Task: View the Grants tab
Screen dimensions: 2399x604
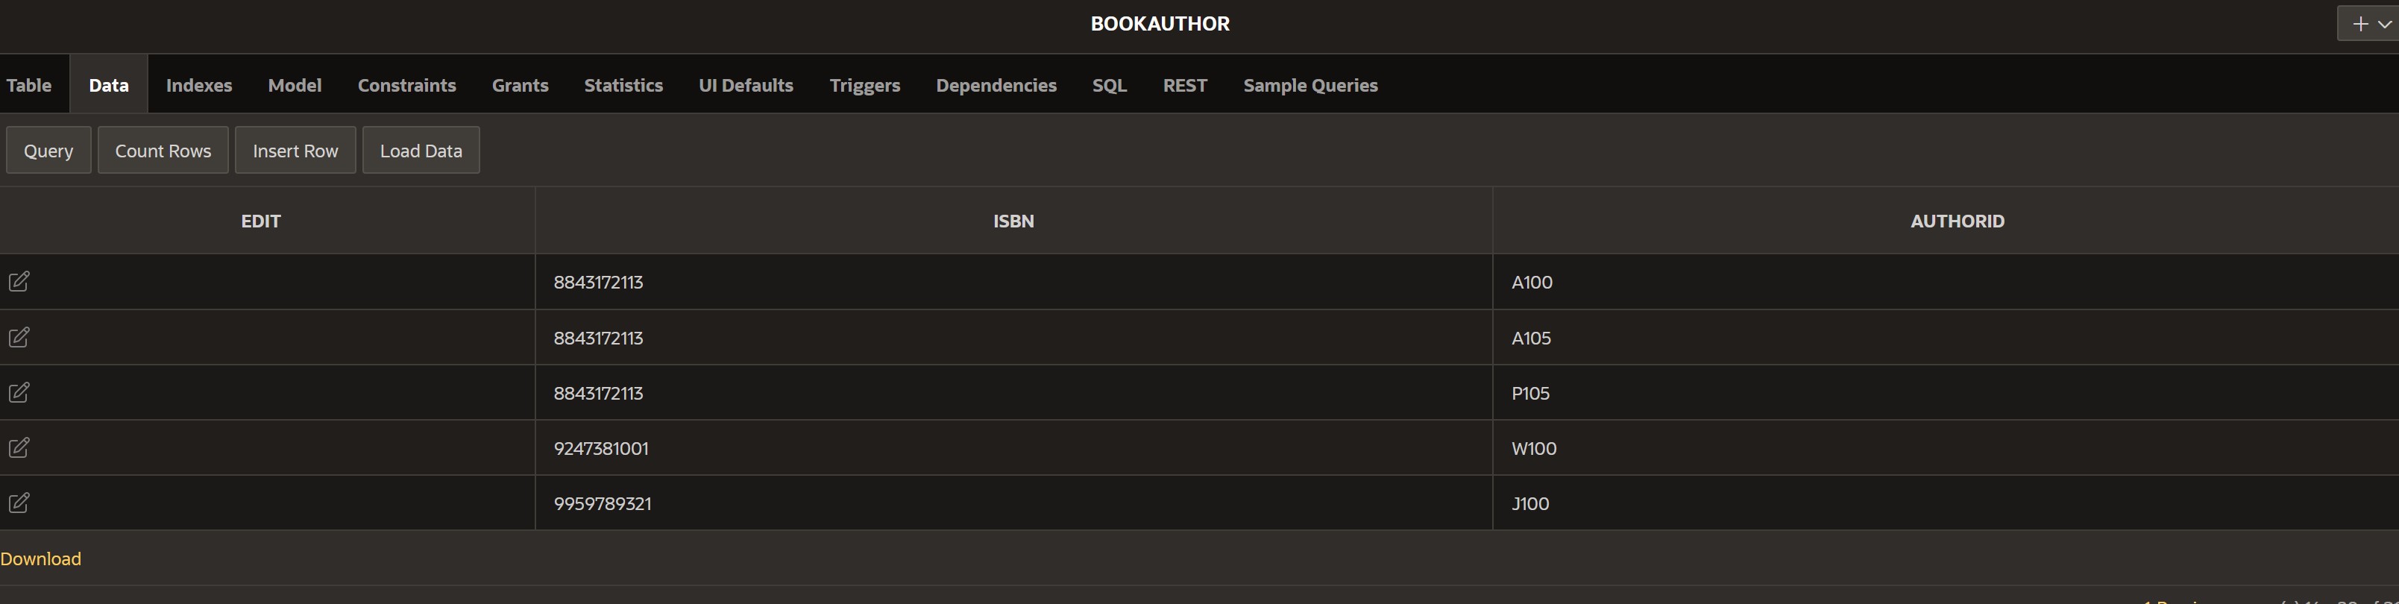Action: 521,85
